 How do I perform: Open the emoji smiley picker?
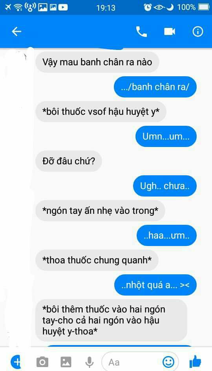[168, 362]
